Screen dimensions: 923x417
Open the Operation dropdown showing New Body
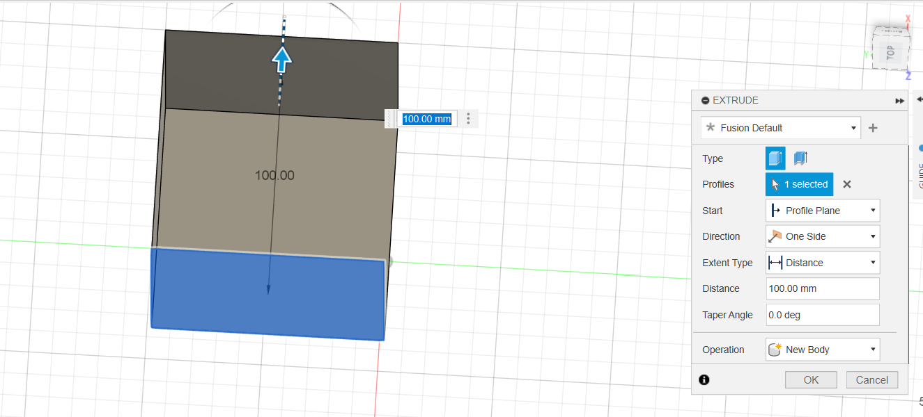tap(823, 350)
